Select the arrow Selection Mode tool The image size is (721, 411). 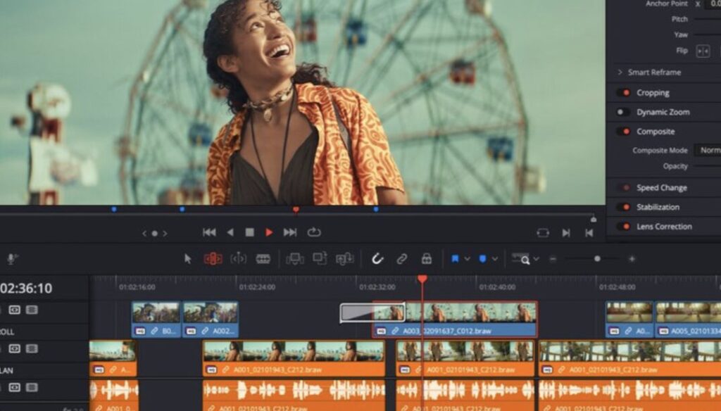click(188, 259)
